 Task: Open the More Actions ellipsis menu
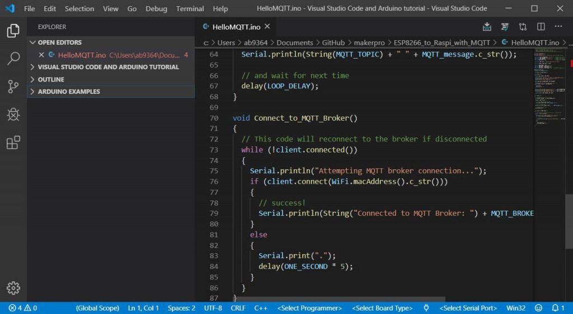tap(558, 26)
